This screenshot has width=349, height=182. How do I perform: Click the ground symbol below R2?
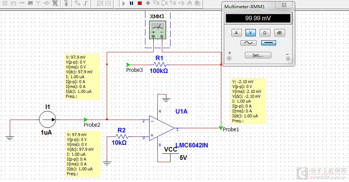coord(107,163)
